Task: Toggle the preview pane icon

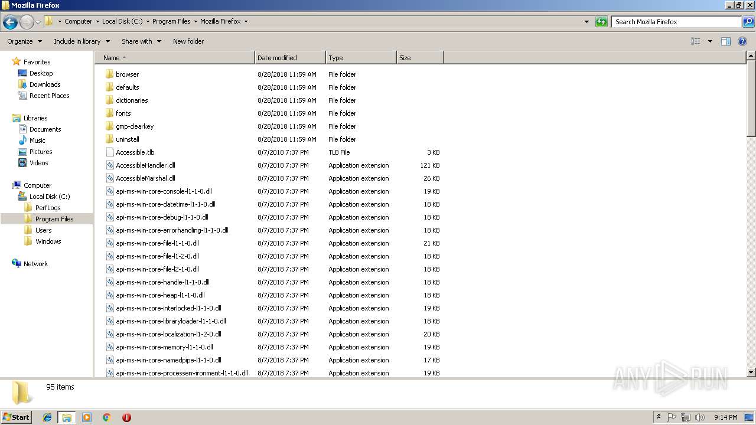Action: coord(726,41)
